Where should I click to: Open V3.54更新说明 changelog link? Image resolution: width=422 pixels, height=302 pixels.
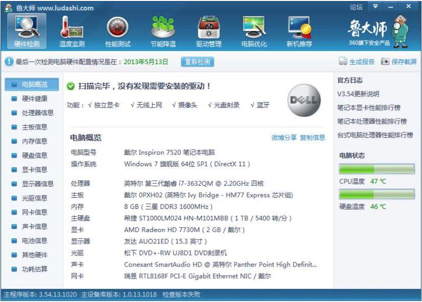(358, 94)
